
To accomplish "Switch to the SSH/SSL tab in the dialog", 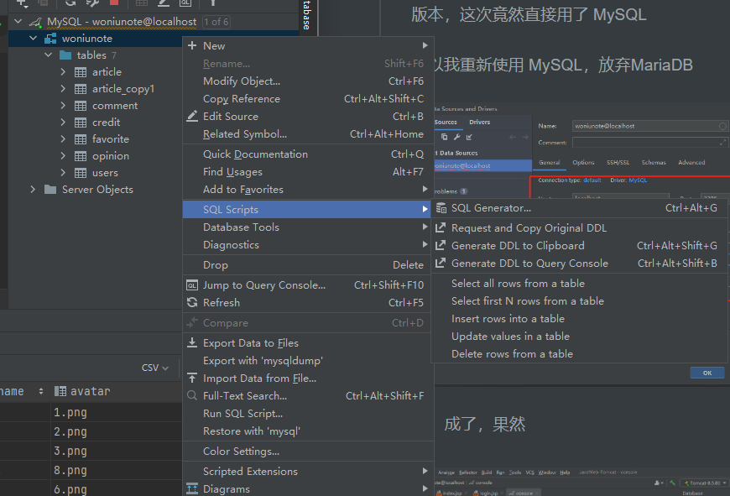I will click(618, 163).
